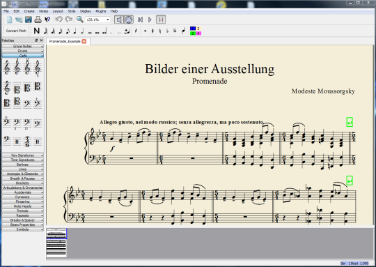The image size is (376, 267).
Task: Pick the tablature clef in Clefs palette
Action: [27, 142]
